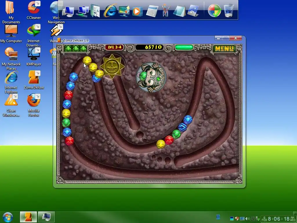Click the blue arrow powerup ball
Image resolution: width=297 pixels, height=223 pixels.
click(x=182, y=127)
